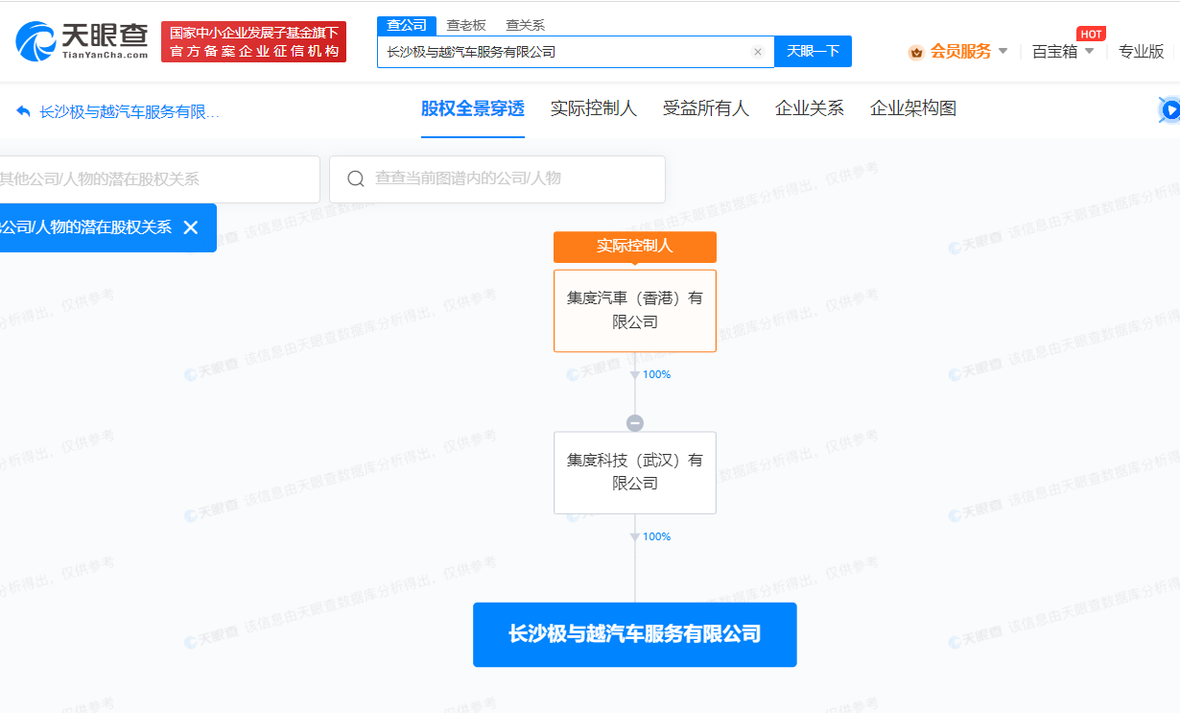Switch to the 受益所有人 tab

[706, 109]
